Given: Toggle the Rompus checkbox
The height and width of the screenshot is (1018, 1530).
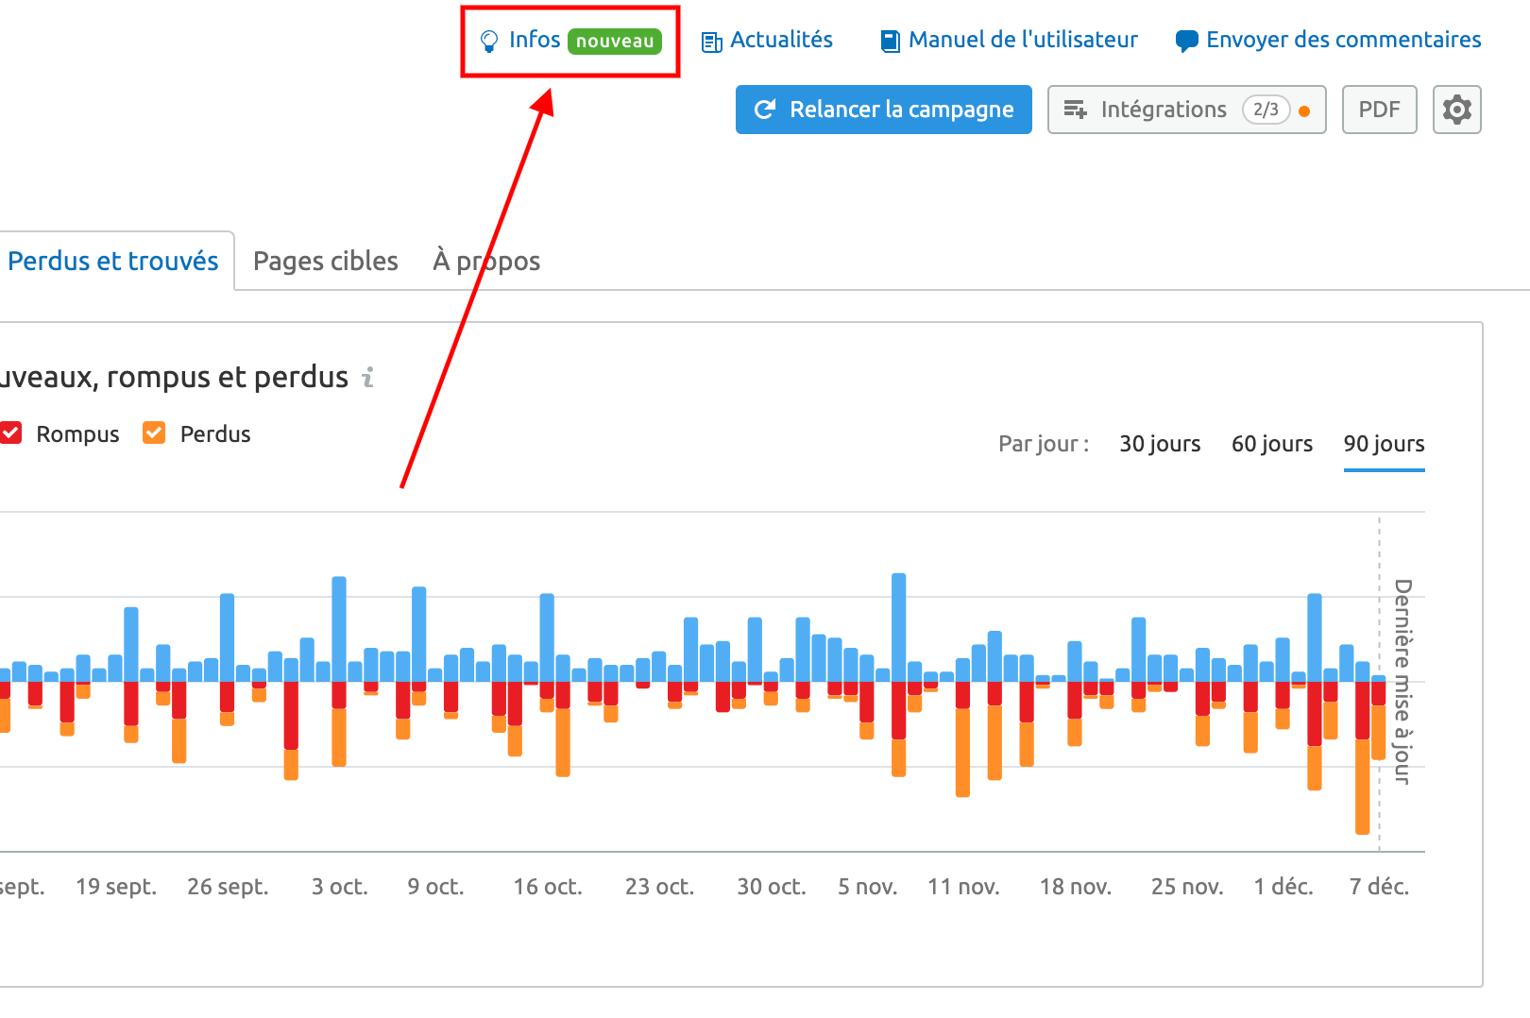Looking at the screenshot, I should click(x=10, y=433).
